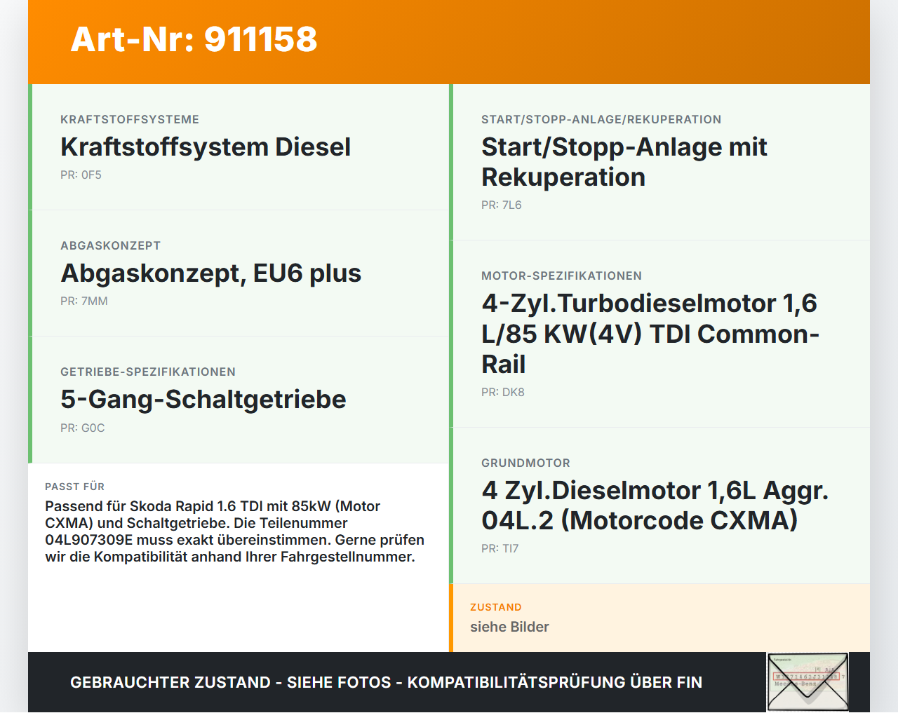Click the ABGASKONZEPT category label
This screenshot has width=898, height=713.
coord(110,245)
